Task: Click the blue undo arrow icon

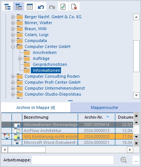Action: point(41,7)
